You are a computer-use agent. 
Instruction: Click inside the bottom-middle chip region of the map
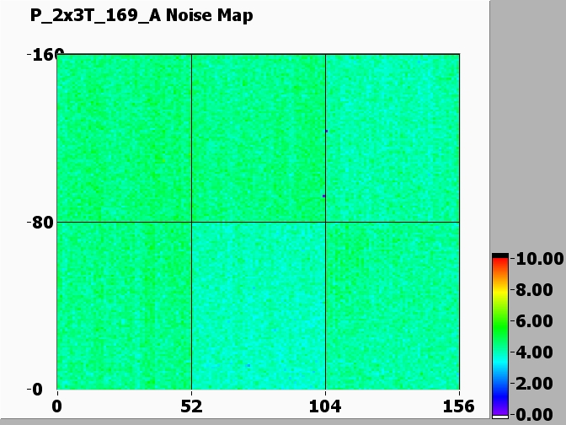pos(259,305)
